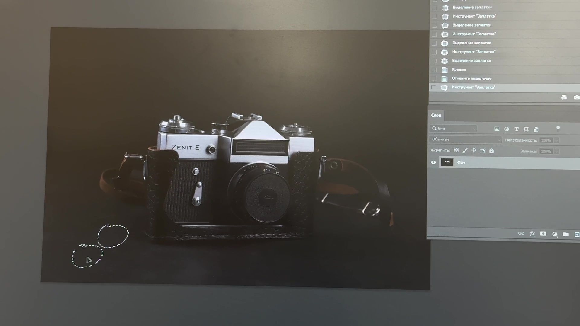Create new snapshot with camera icon
580x326 pixels.
[x=576, y=97]
